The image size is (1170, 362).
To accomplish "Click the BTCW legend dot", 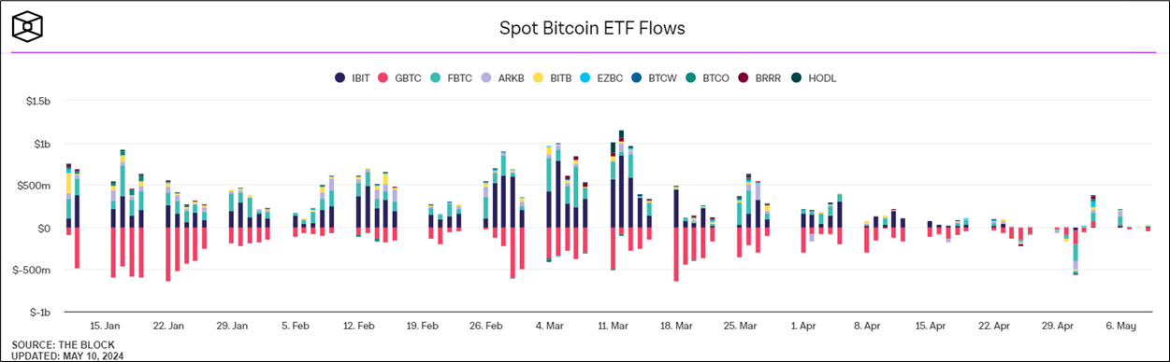I will [643, 77].
